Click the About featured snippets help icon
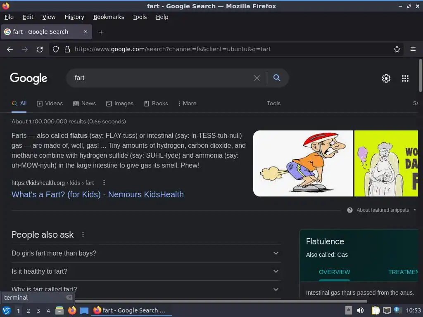This screenshot has width=423, height=317. coord(350,210)
